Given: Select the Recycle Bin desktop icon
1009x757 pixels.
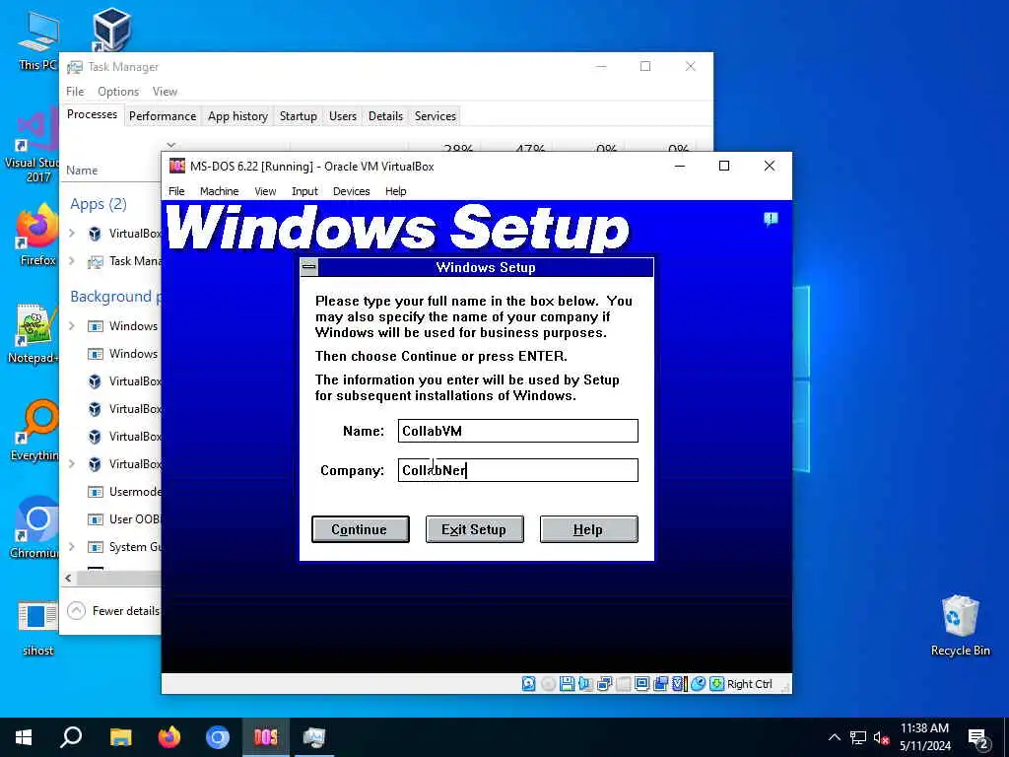Looking at the screenshot, I should click(x=960, y=626).
